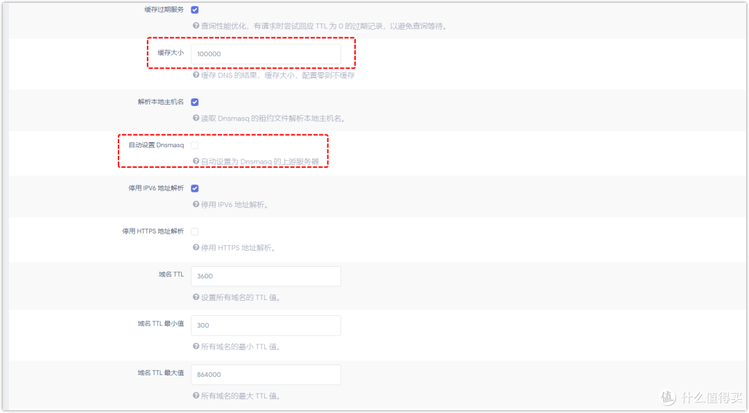The width and height of the screenshot is (749, 413).
Task: Click the help icon under 自动设置 Dnsmasq
Action: (195, 161)
